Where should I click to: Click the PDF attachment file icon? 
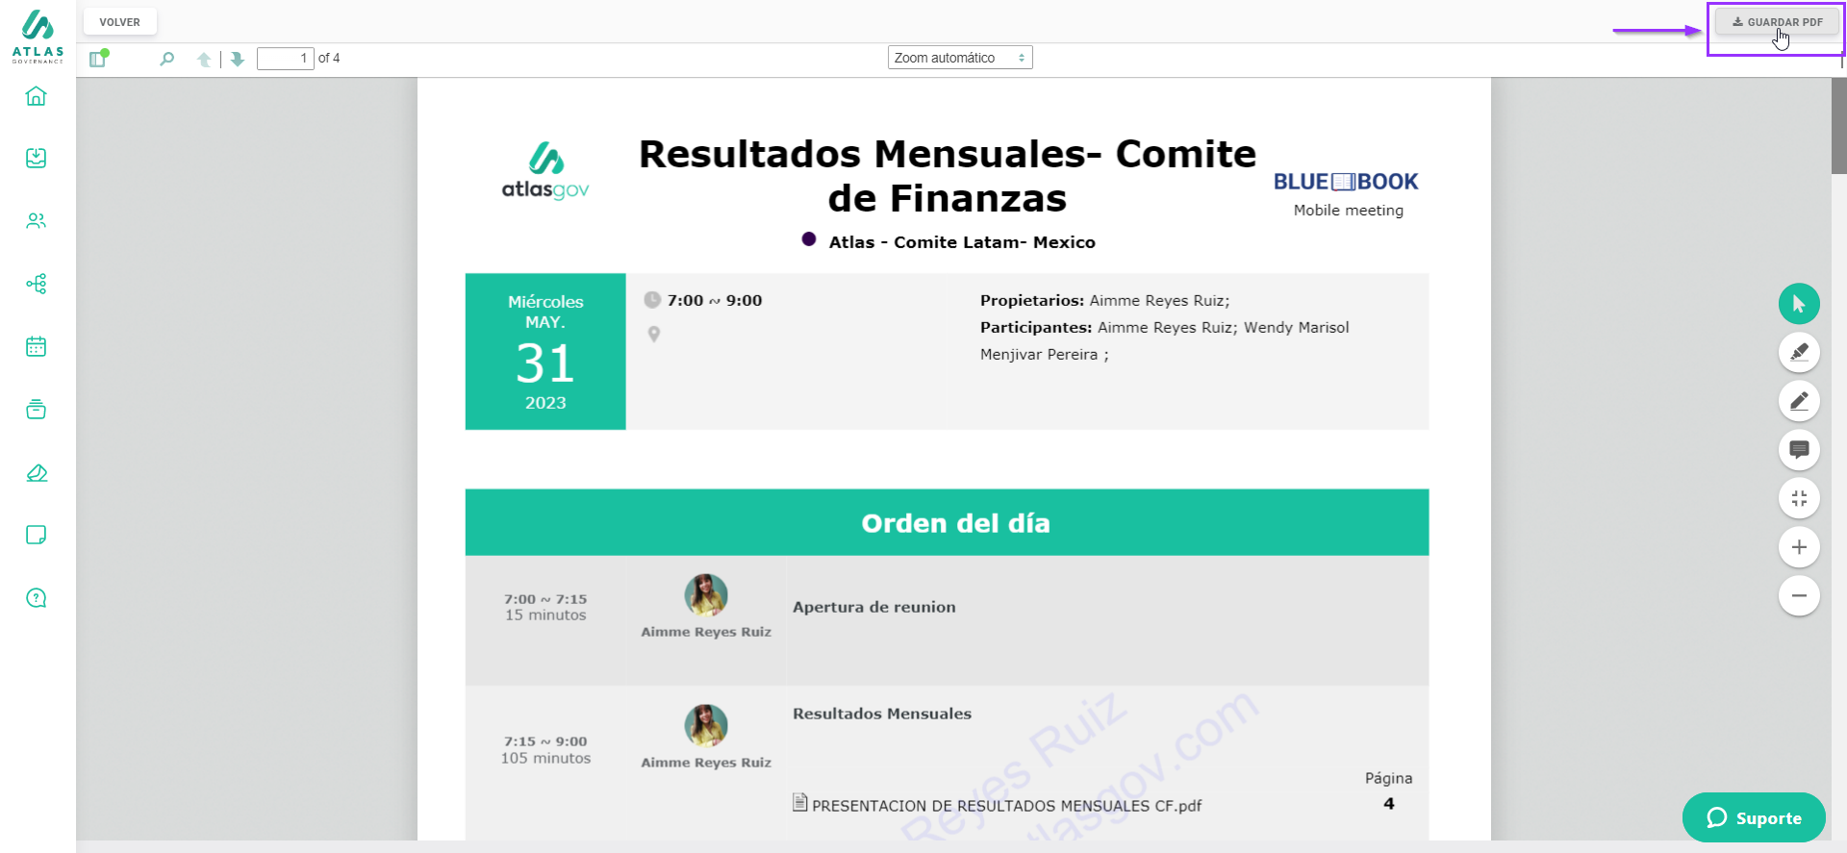pos(800,802)
